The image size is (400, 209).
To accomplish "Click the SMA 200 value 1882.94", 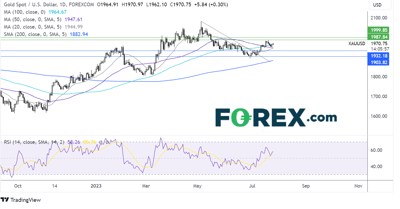I will [79, 34].
